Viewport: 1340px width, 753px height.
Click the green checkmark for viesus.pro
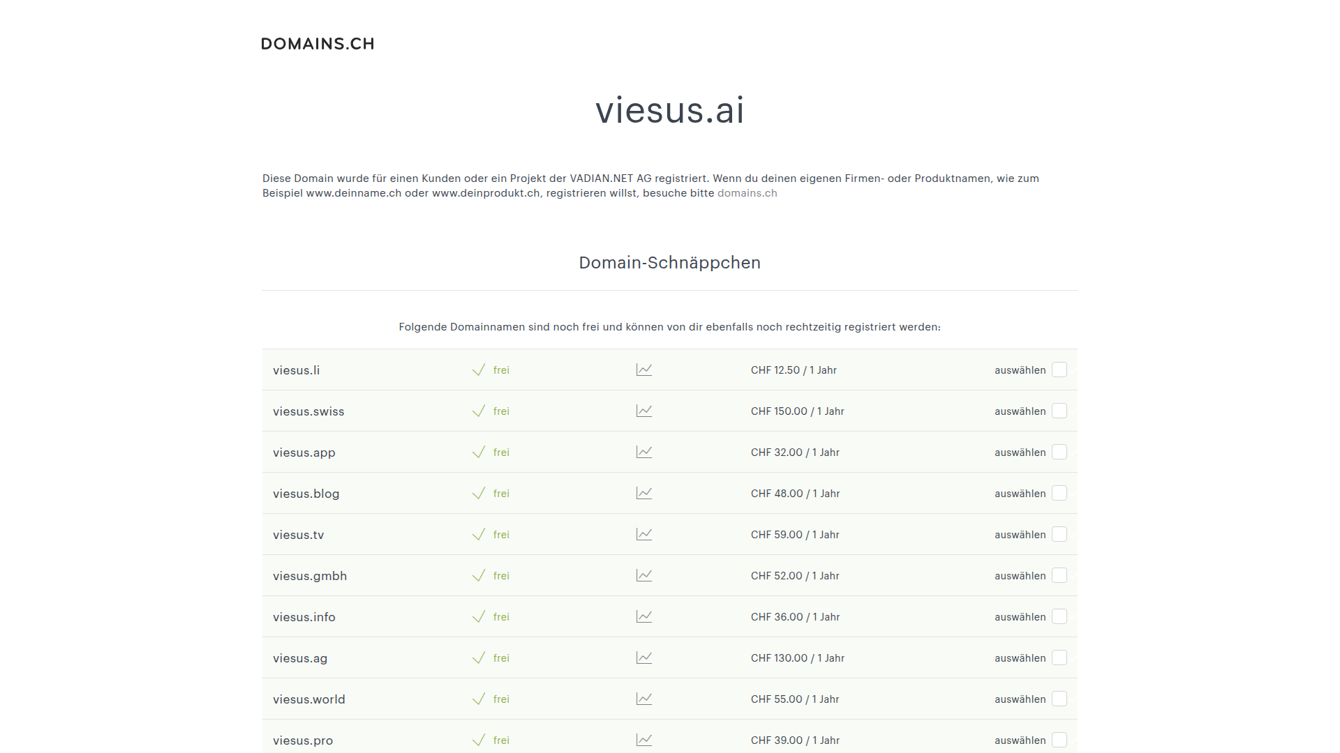coord(479,740)
